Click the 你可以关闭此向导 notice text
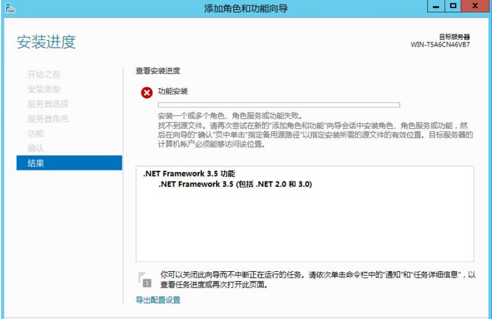This screenshot has height=319, width=492. point(318,280)
